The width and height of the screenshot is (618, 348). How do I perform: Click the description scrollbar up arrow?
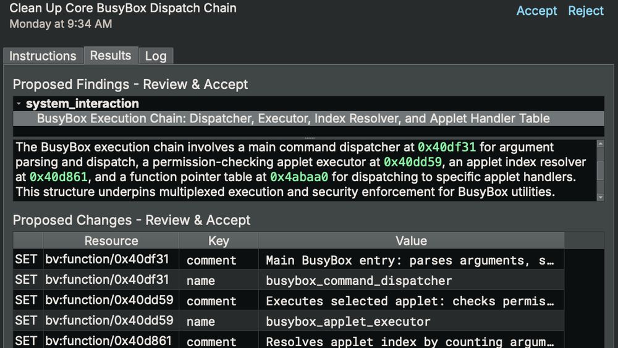(x=600, y=144)
